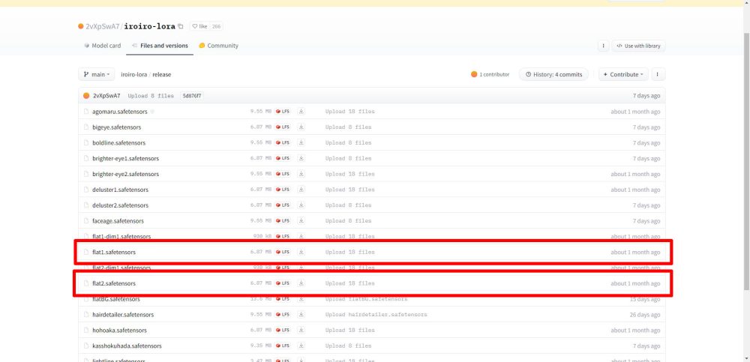The height and width of the screenshot is (362, 750).
Task: Click download icon for bigeye.safetensors
Action: click(301, 127)
